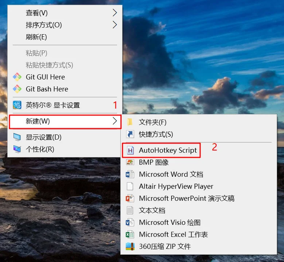This screenshot has width=284, height=262.
Task: Open the 排序方式(O) menu item
Action: pyautogui.click(x=65, y=25)
